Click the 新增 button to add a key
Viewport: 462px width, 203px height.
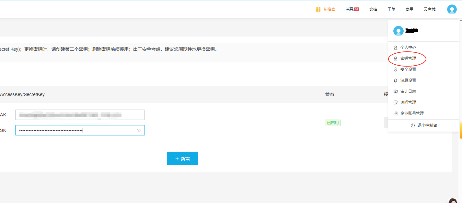coord(182,159)
